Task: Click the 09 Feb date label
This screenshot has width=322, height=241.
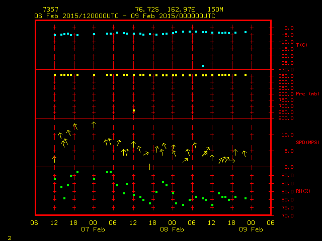Action: tap(251, 229)
